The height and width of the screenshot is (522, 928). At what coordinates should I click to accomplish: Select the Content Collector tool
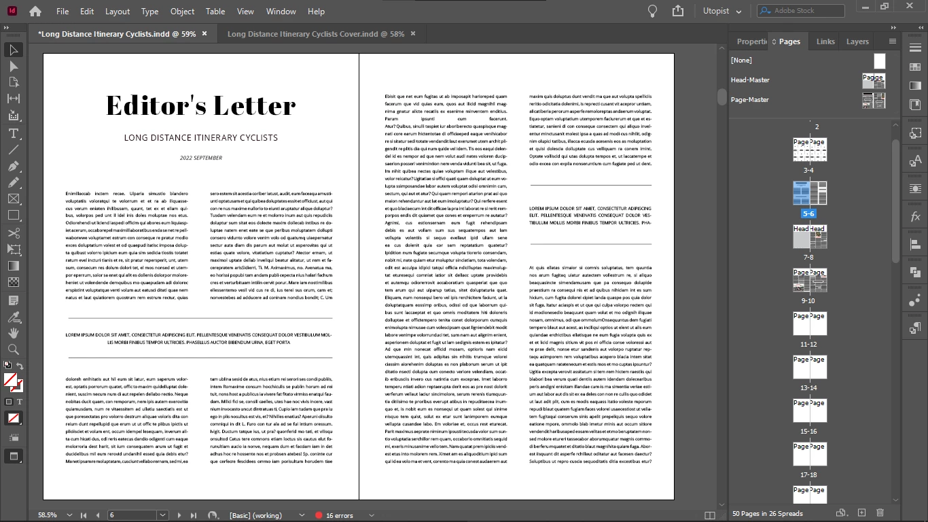(14, 116)
